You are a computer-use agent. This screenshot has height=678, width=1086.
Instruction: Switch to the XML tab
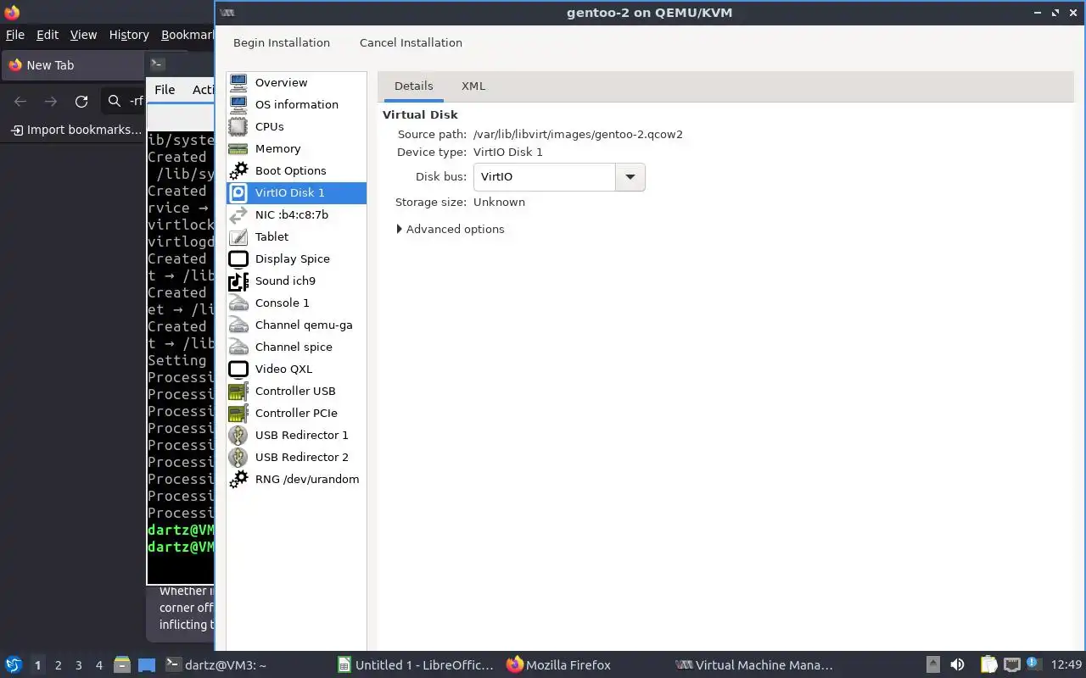click(x=473, y=86)
